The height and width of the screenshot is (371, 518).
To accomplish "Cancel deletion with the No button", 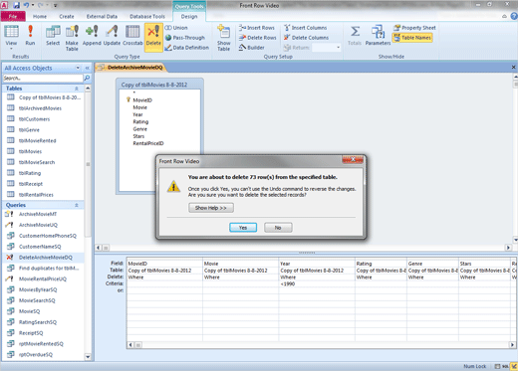I will [278, 228].
